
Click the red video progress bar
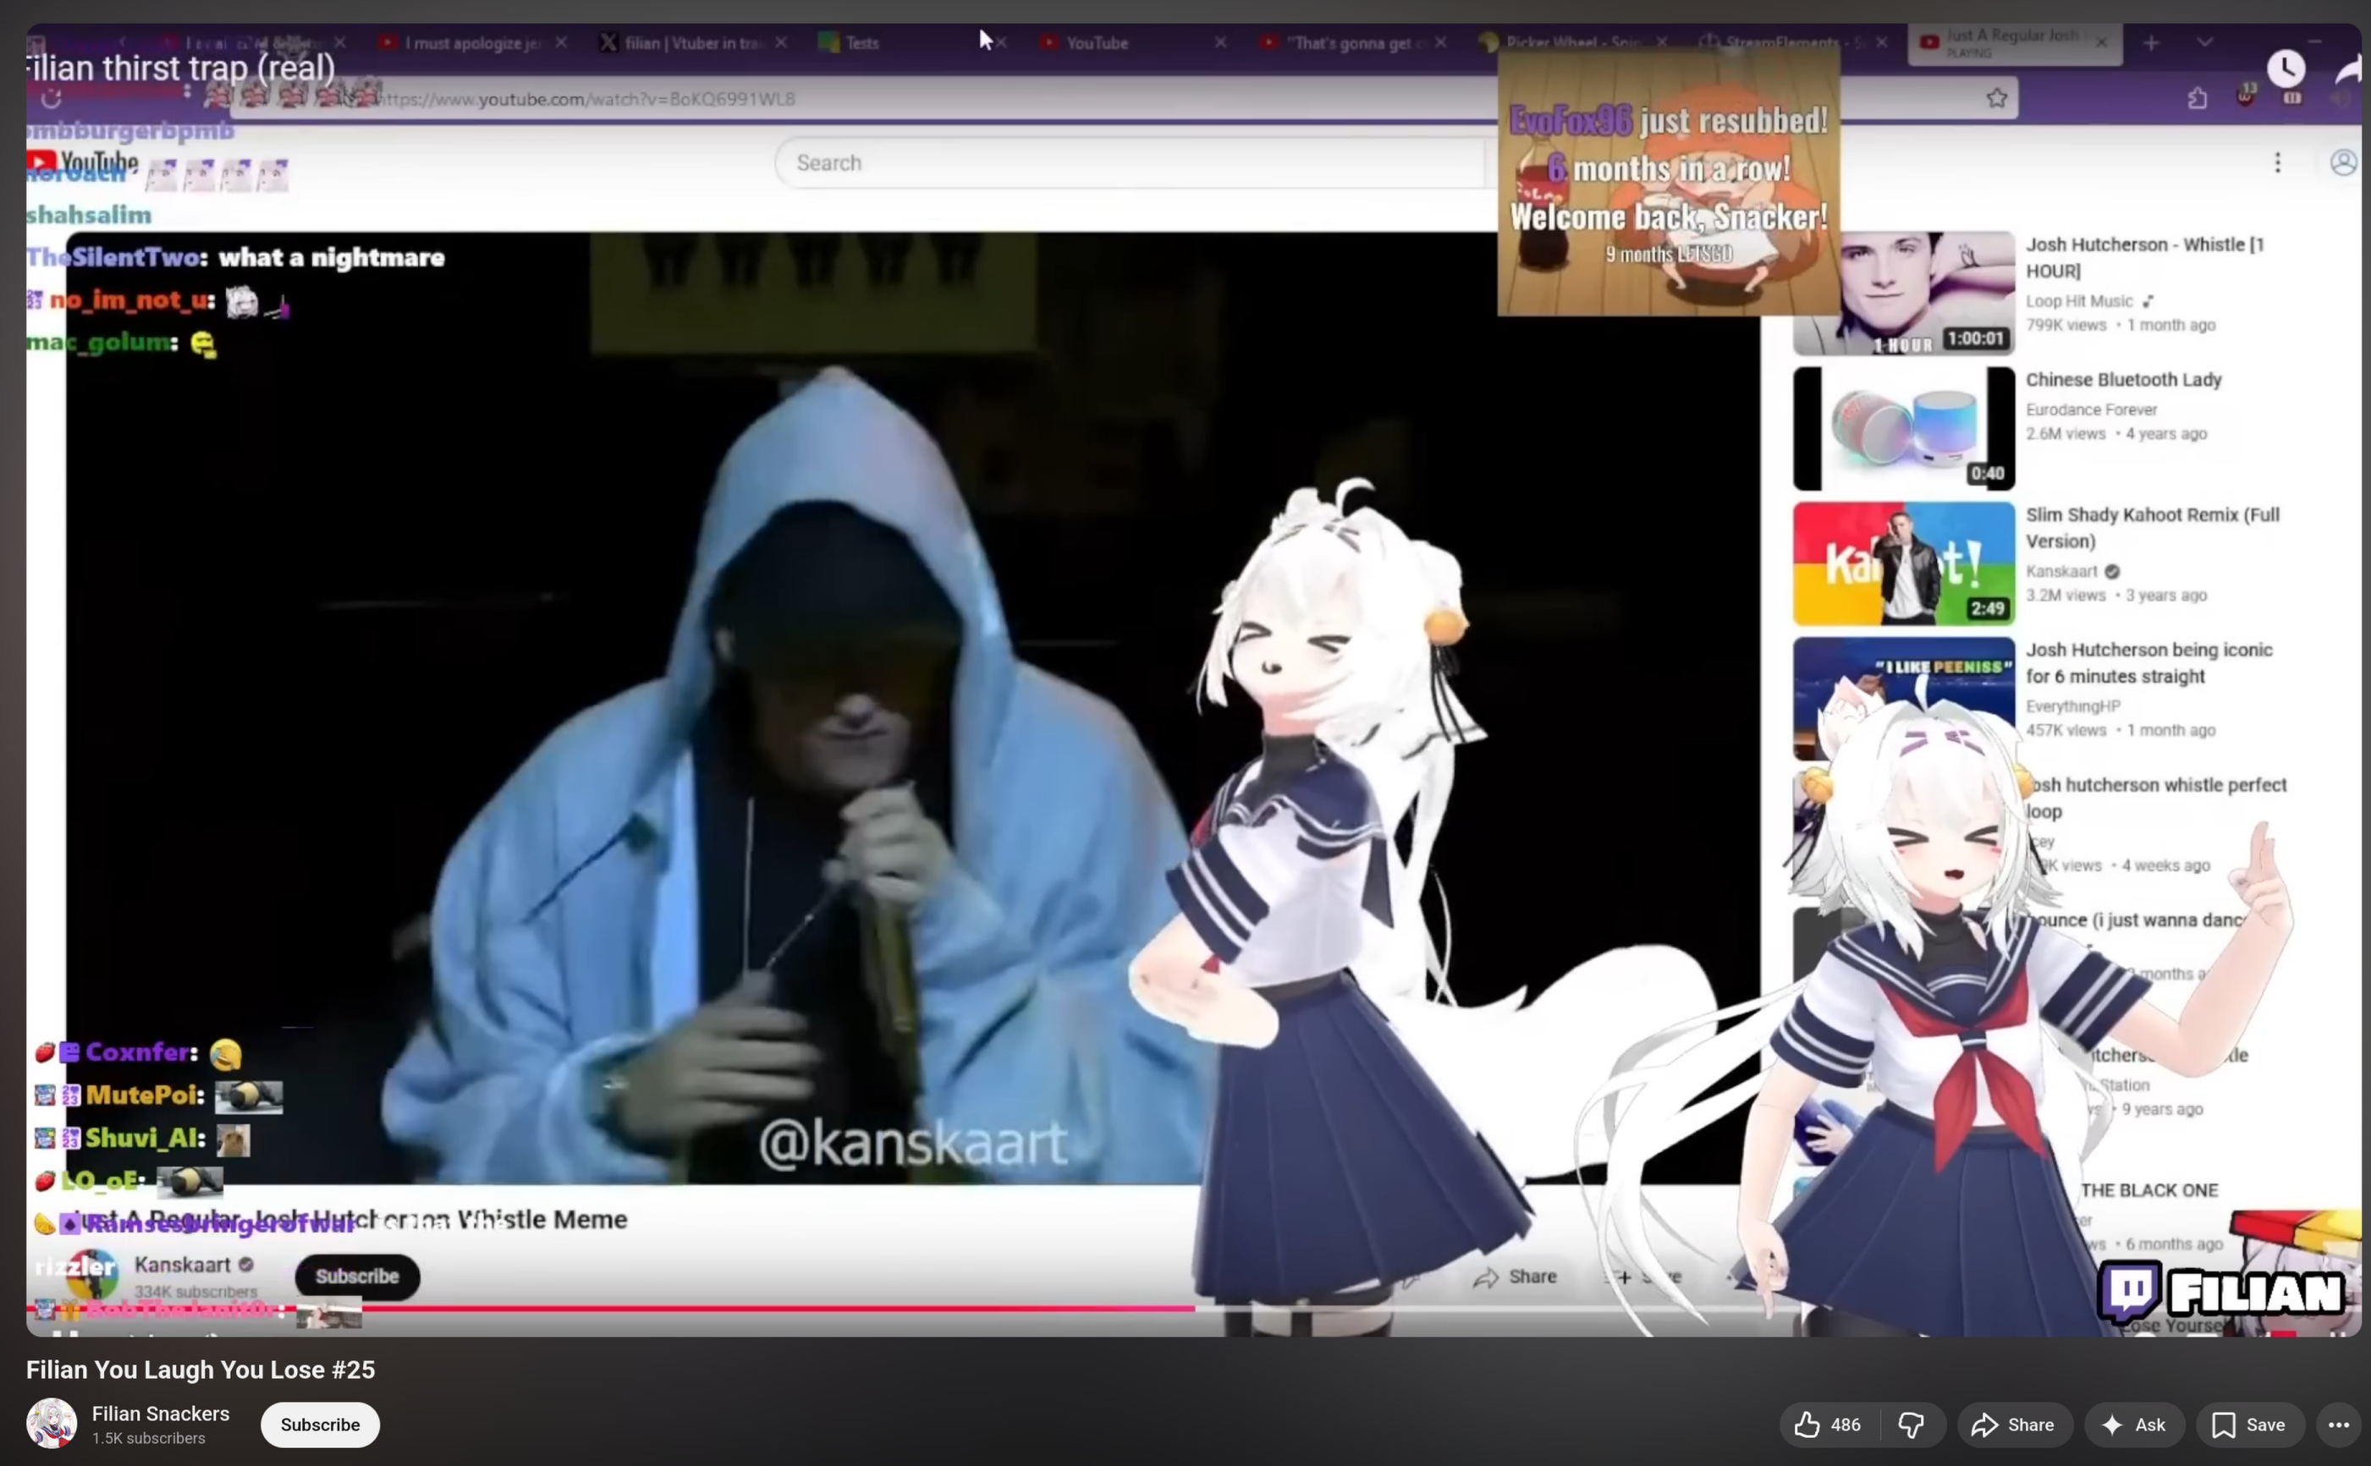[x=679, y=1308]
